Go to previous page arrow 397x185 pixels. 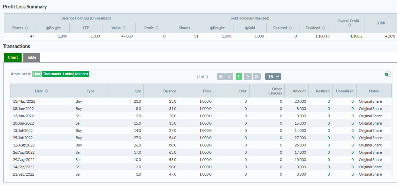tap(229, 77)
